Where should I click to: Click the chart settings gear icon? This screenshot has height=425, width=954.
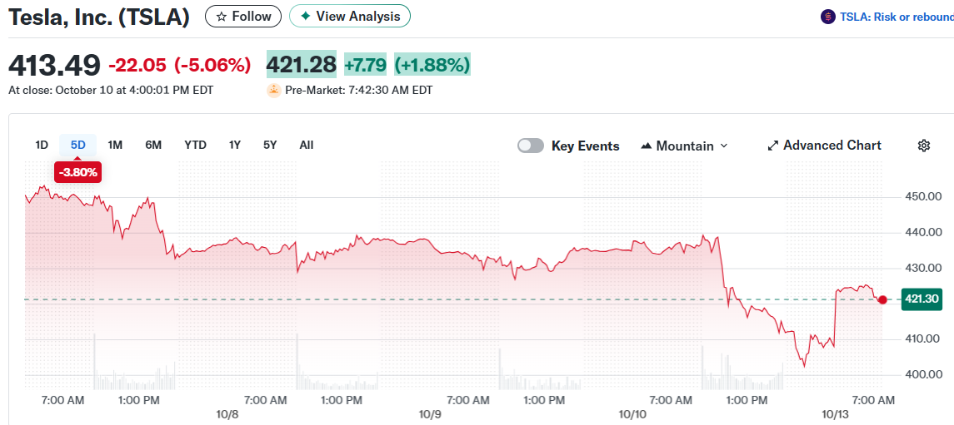click(x=923, y=146)
